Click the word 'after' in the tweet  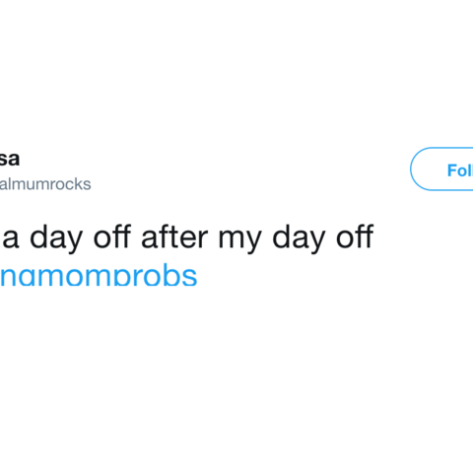pyautogui.click(x=174, y=236)
